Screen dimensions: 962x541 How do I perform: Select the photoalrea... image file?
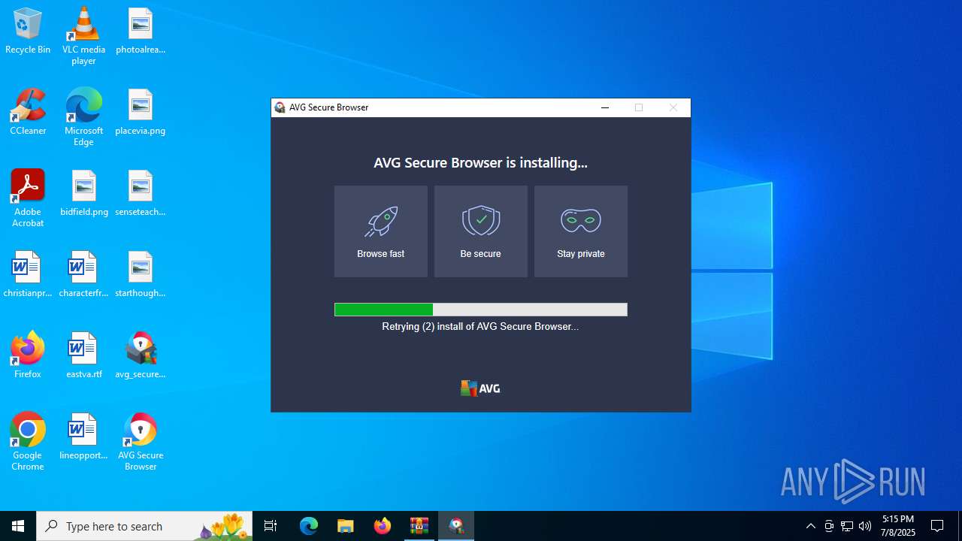141,32
